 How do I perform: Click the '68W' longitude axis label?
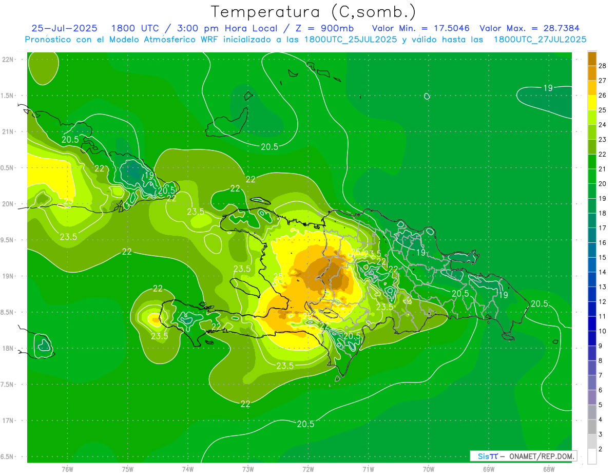(549, 469)
